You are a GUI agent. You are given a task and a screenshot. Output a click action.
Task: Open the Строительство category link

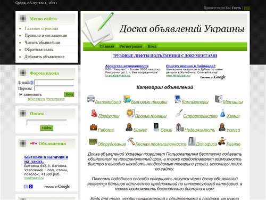(x=200, y=116)
